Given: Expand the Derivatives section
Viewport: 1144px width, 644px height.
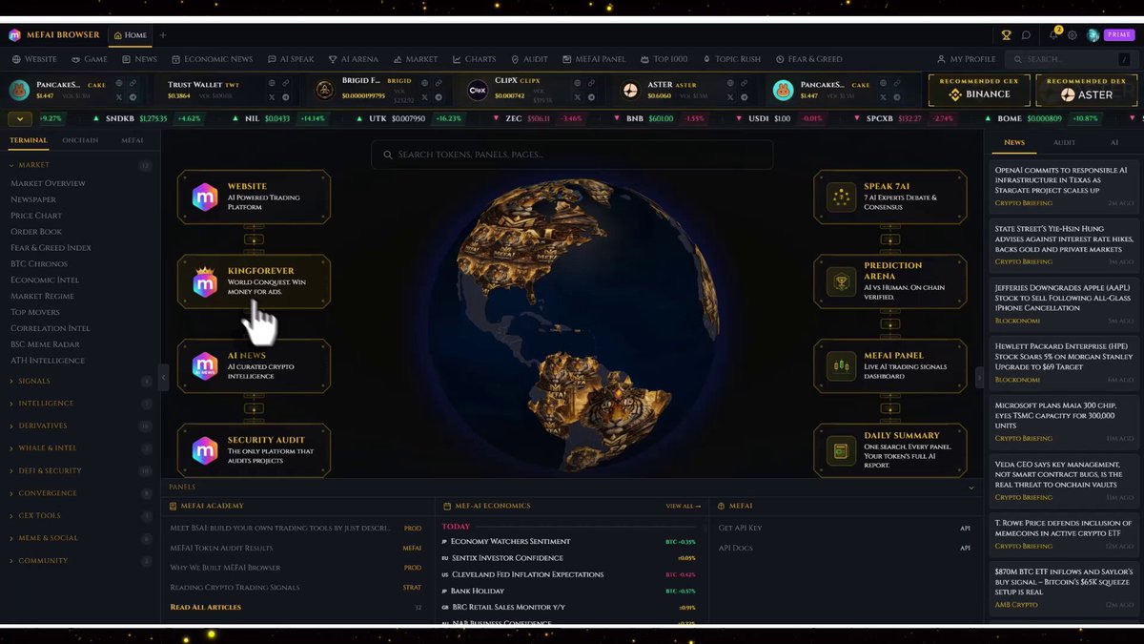Looking at the screenshot, I should [x=80, y=426].
